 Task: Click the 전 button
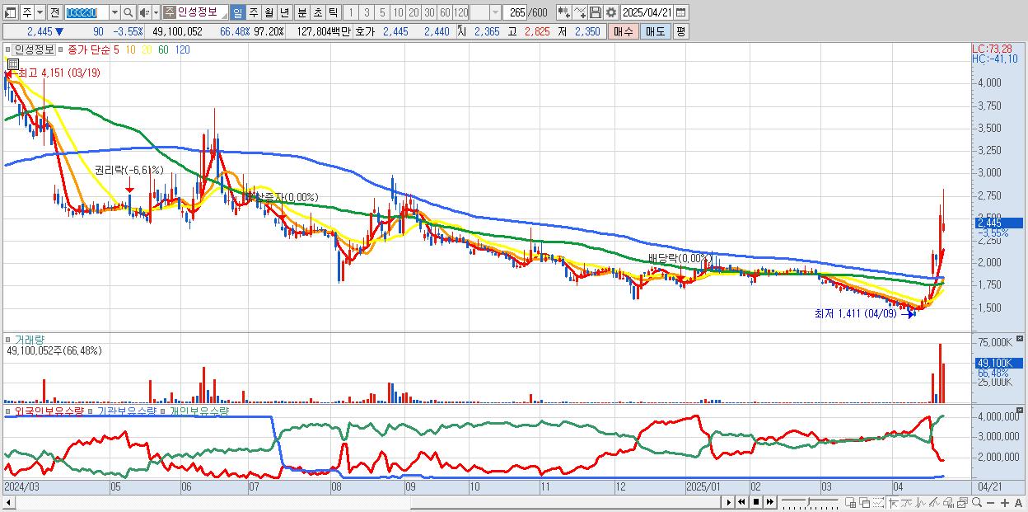coord(54,12)
